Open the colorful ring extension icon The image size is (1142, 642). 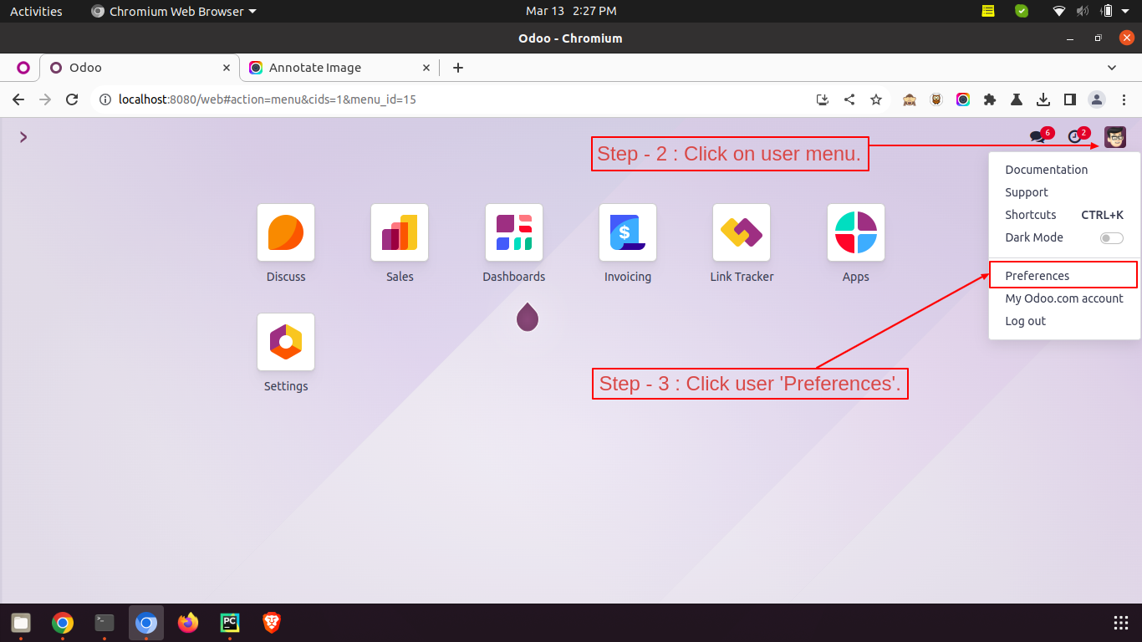(x=963, y=99)
